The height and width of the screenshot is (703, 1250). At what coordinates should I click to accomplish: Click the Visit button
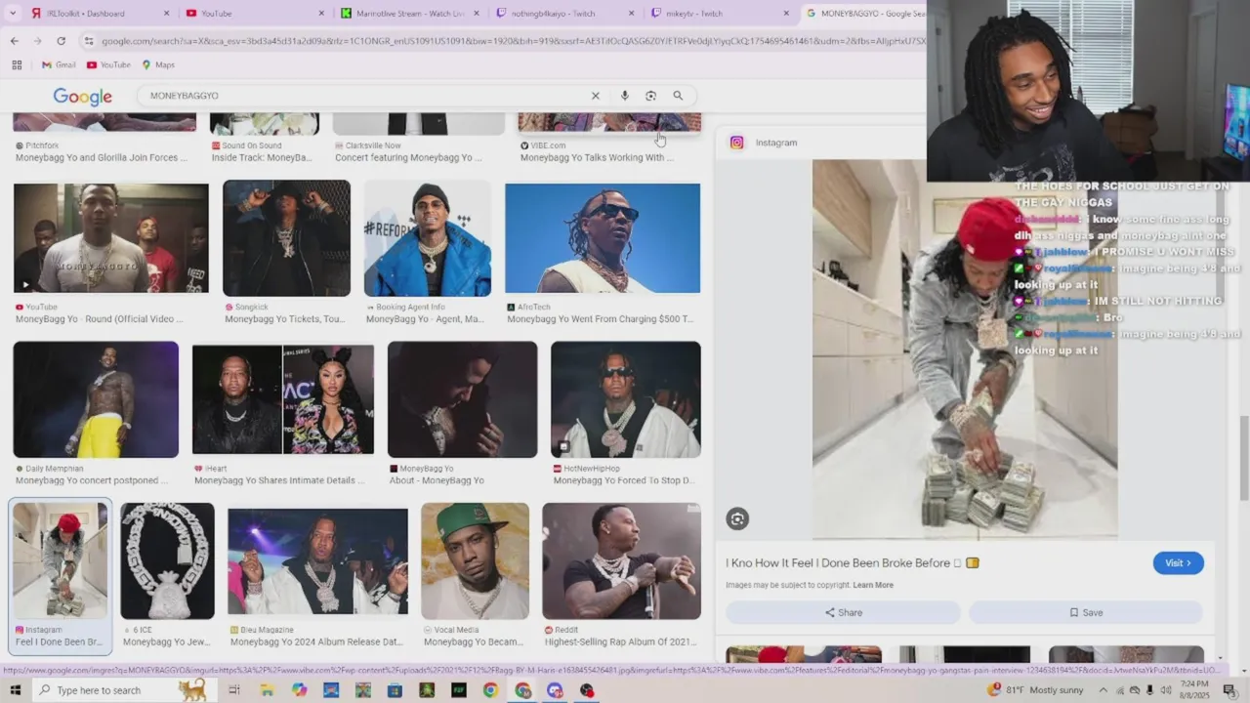point(1178,563)
